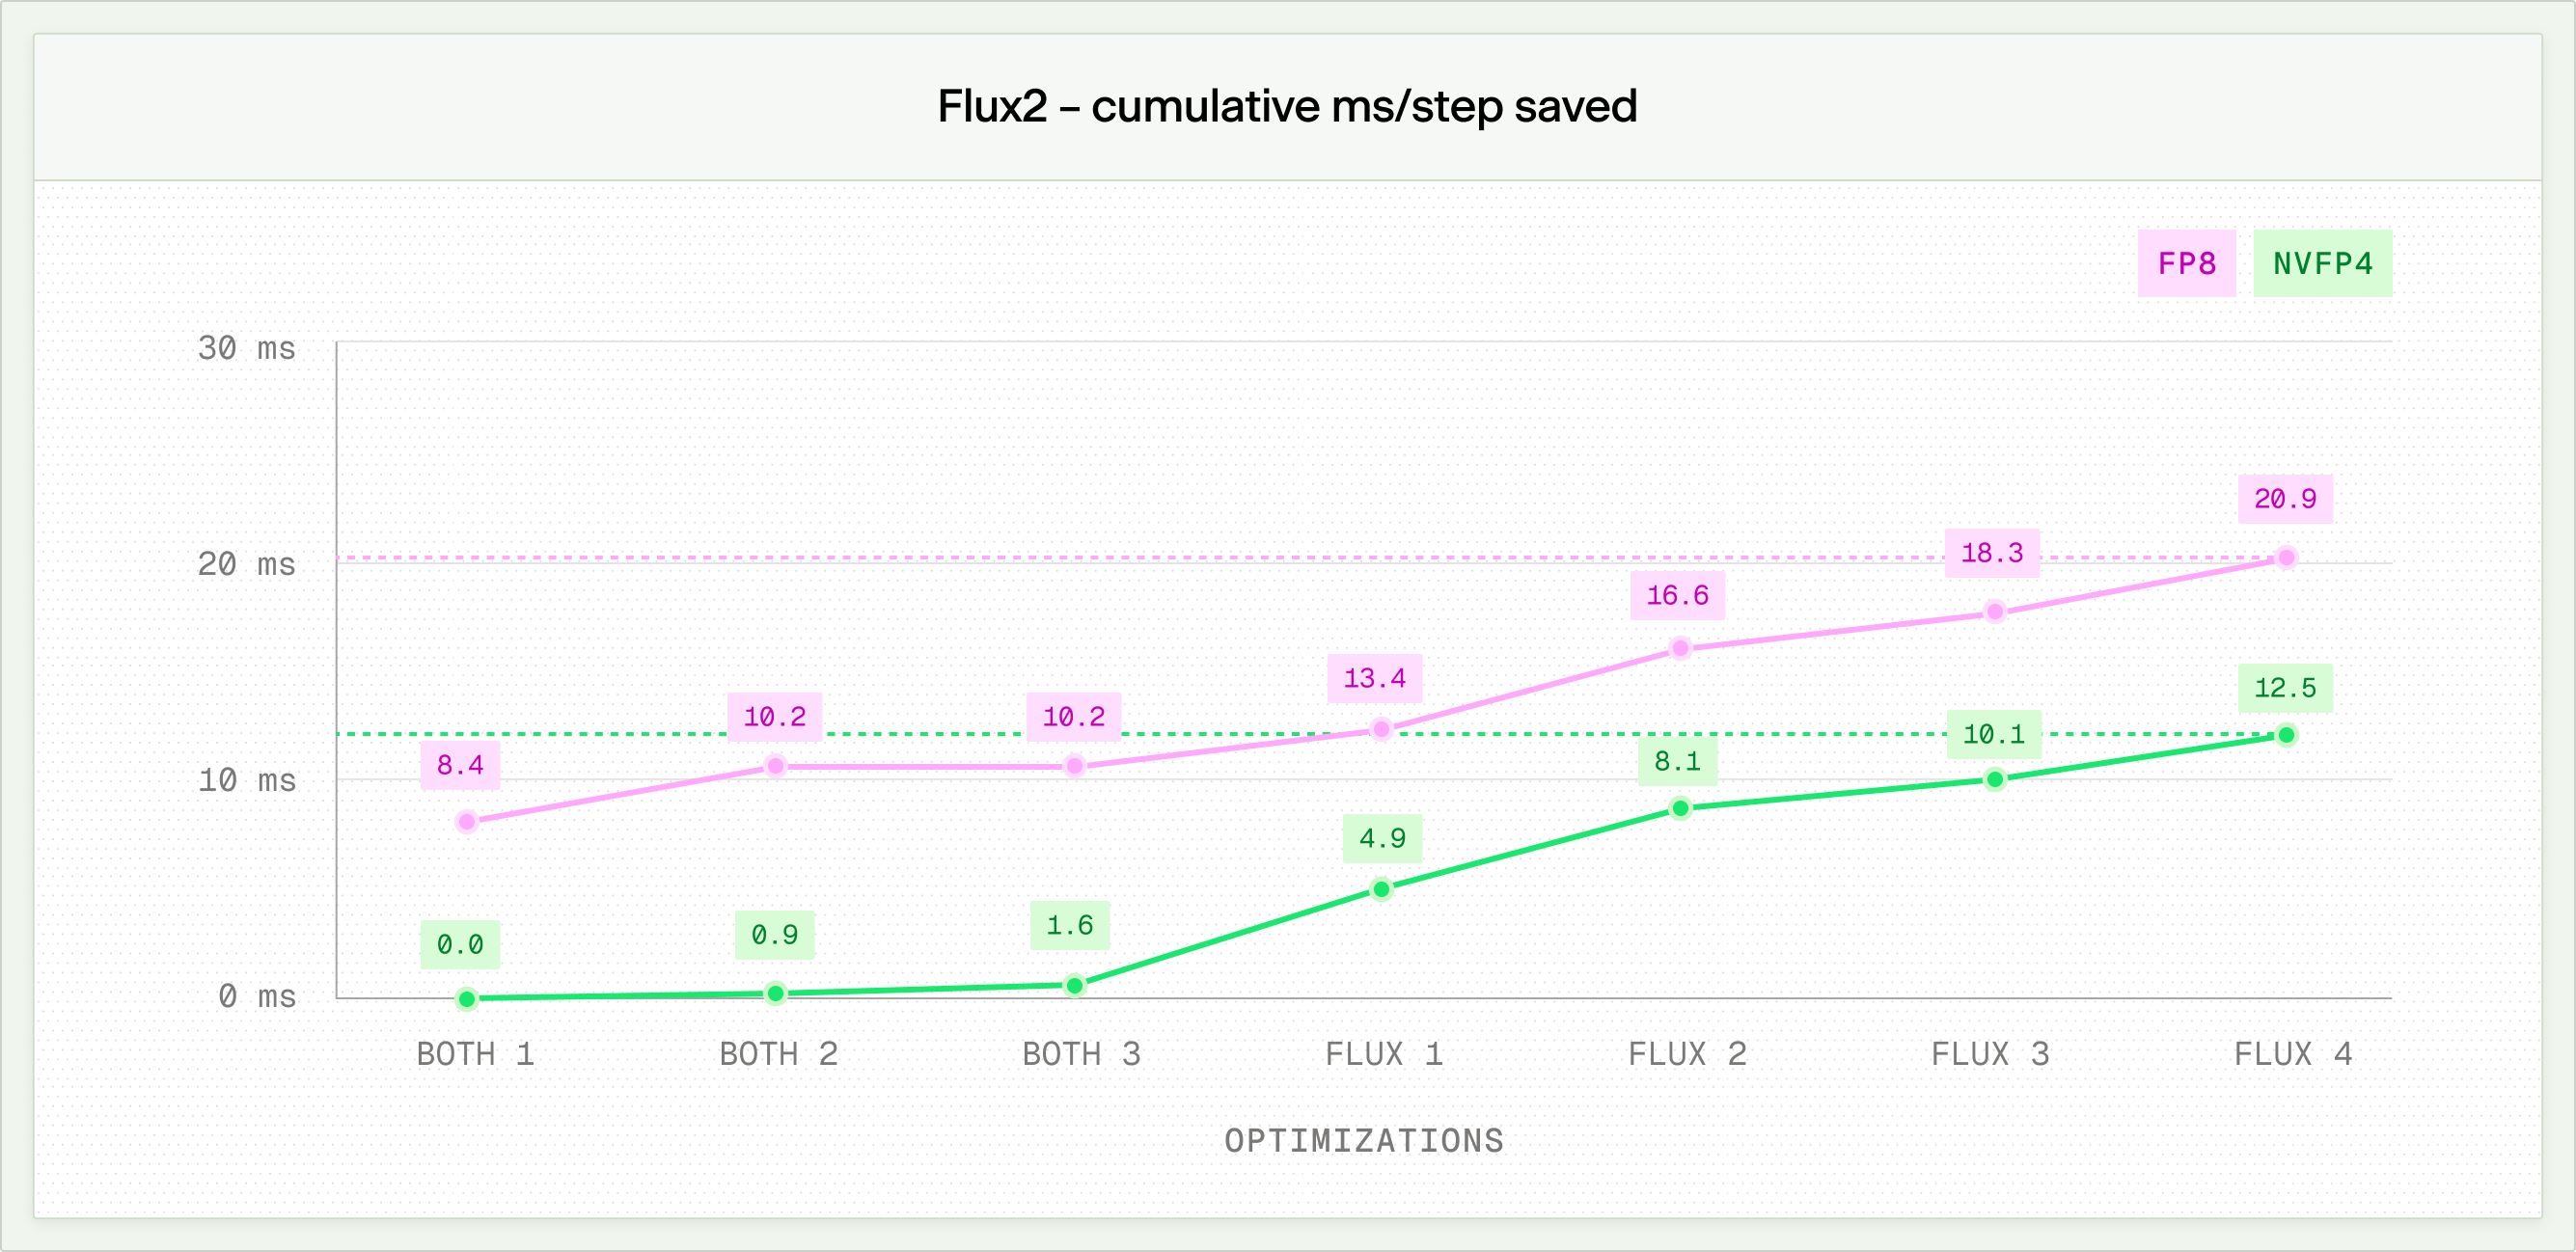Click the FP8 data point at FLUX 4
Image resolution: width=2576 pixels, height=1252 pixels.
pyautogui.click(x=2286, y=558)
